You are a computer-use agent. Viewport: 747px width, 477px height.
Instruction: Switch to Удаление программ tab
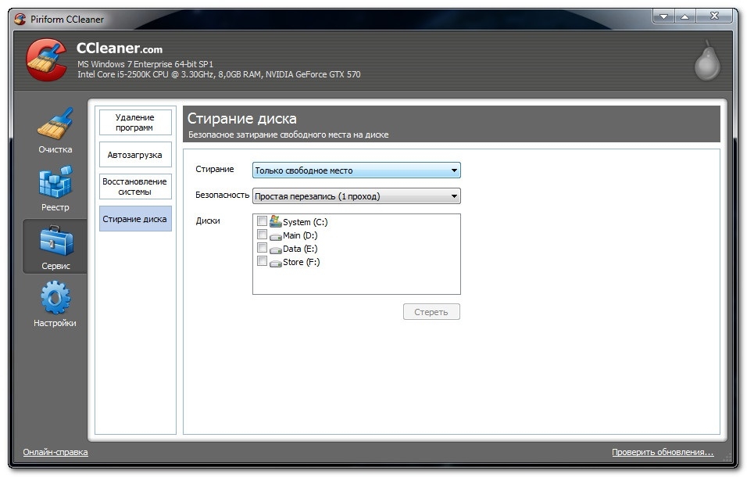click(134, 123)
